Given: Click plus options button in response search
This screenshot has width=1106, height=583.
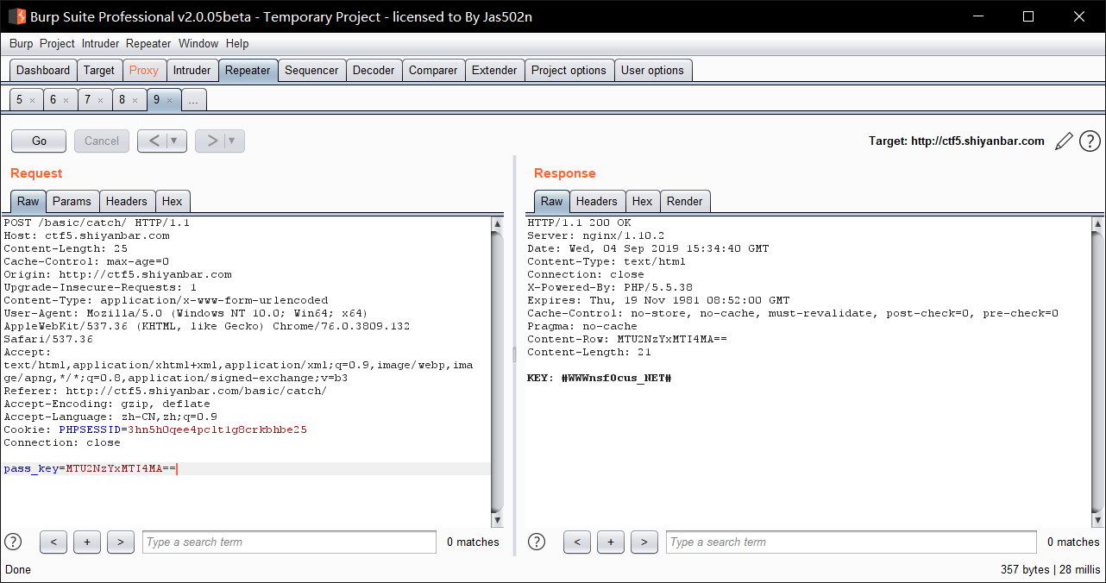Looking at the screenshot, I should point(611,542).
